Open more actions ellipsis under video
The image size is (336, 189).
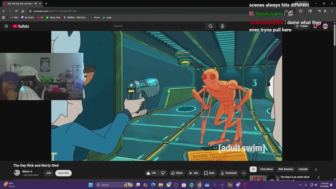click(x=244, y=173)
